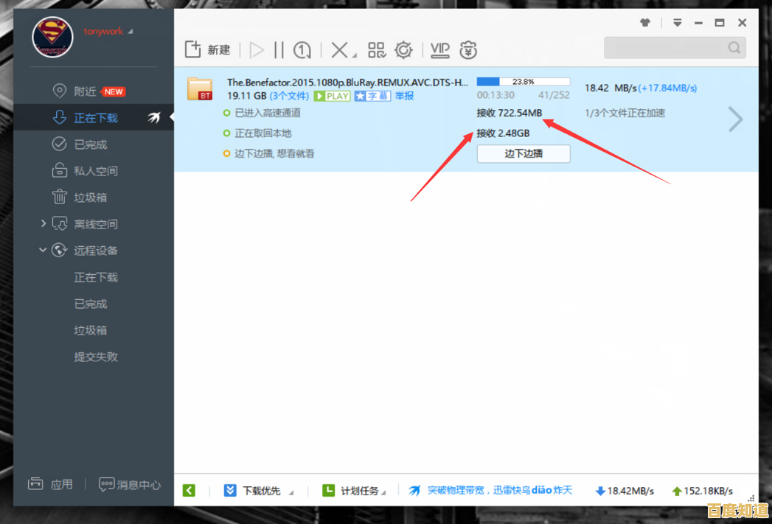The height and width of the screenshot is (524, 772).
Task: Click the 边下边播 play button
Action: [523, 153]
